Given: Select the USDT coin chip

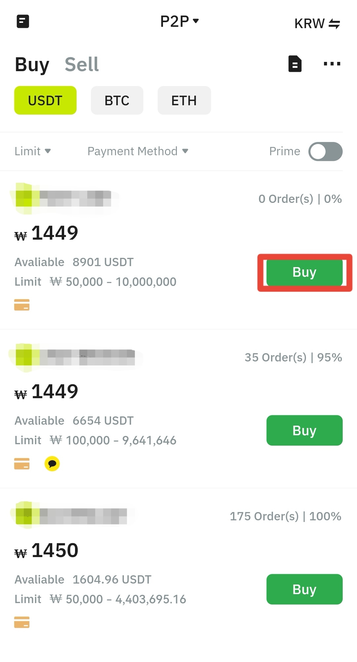Looking at the screenshot, I should coord(45,100).
